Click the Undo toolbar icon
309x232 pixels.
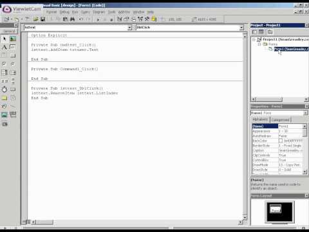point(81,19)
